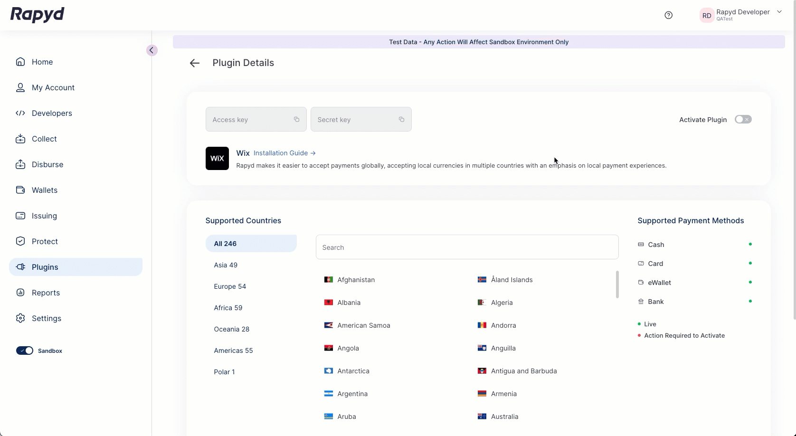Click the countries list scrollbar

pyautogui.click(x=617, y=284)
